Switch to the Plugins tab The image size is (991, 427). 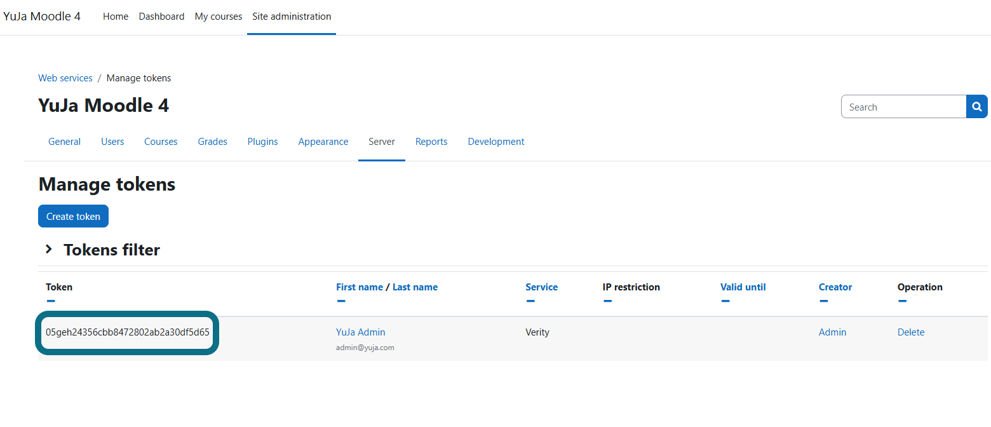(x=262, y=142)
